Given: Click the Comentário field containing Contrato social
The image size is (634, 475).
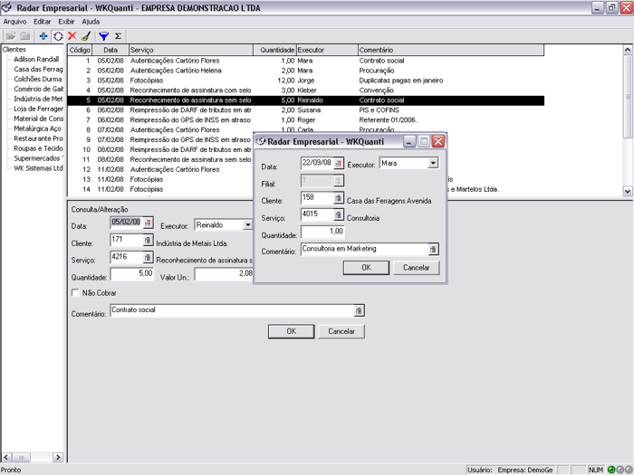Looking at the screenshot, I should point(231,310).
